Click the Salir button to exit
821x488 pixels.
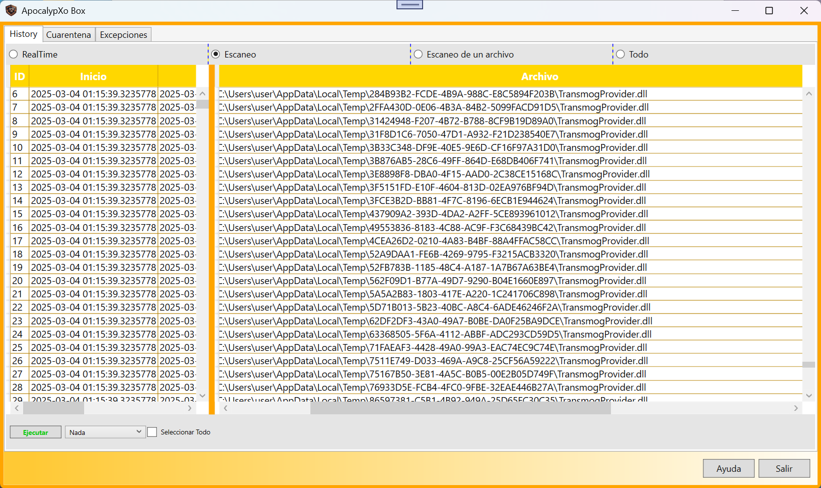point(784,468)
